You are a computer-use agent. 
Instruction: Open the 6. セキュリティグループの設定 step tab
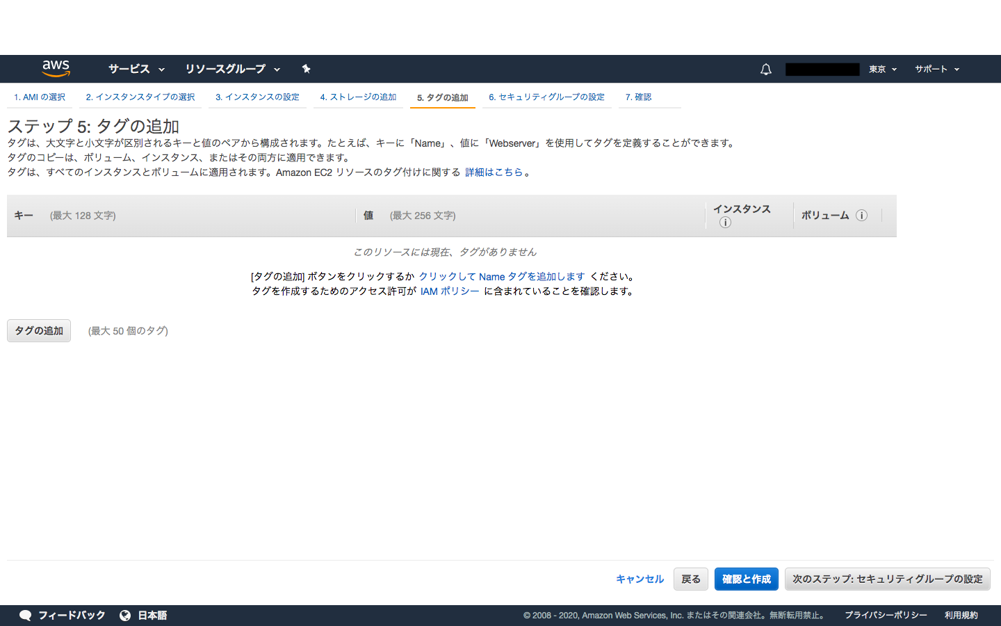tap(547, 97)
